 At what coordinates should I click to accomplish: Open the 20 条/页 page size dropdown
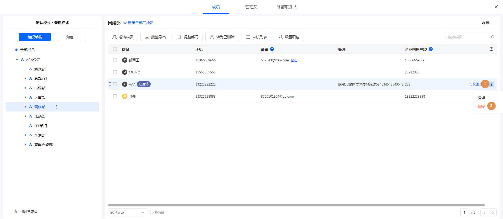click(127, 212)
